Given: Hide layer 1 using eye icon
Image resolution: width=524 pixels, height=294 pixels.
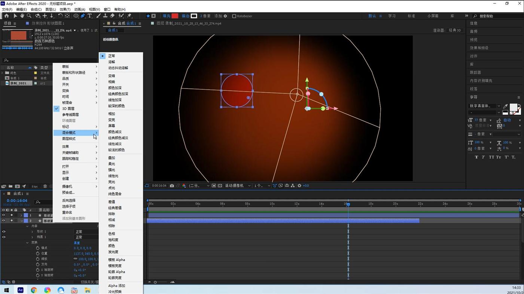Looking at the screenshot, I should pos(4,215).
